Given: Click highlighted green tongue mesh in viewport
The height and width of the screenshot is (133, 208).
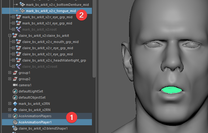Looking at the screenshot, I should (x=171, y=90).
